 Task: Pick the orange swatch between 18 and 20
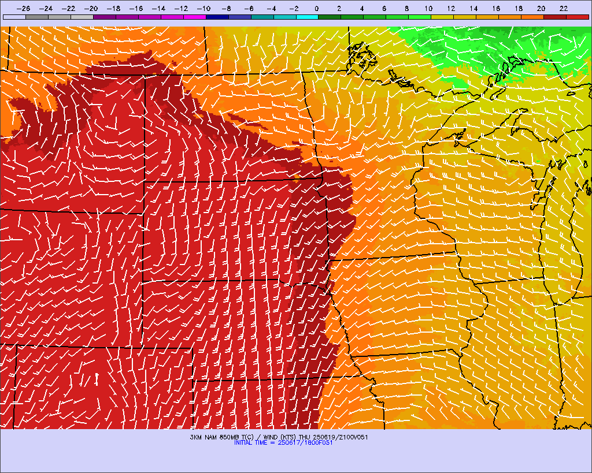532,17
